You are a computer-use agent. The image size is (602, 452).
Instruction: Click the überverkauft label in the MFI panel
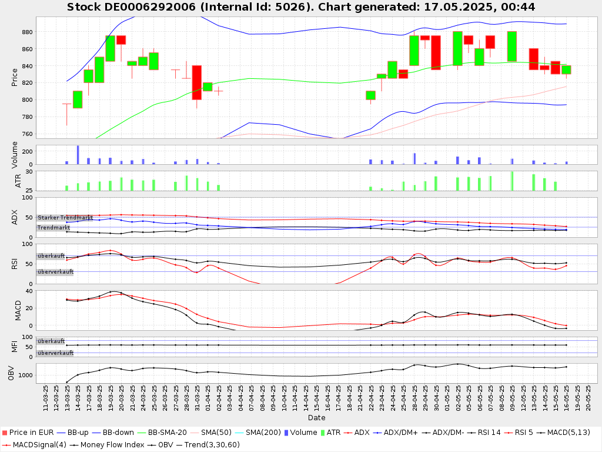tap(56, 353)
